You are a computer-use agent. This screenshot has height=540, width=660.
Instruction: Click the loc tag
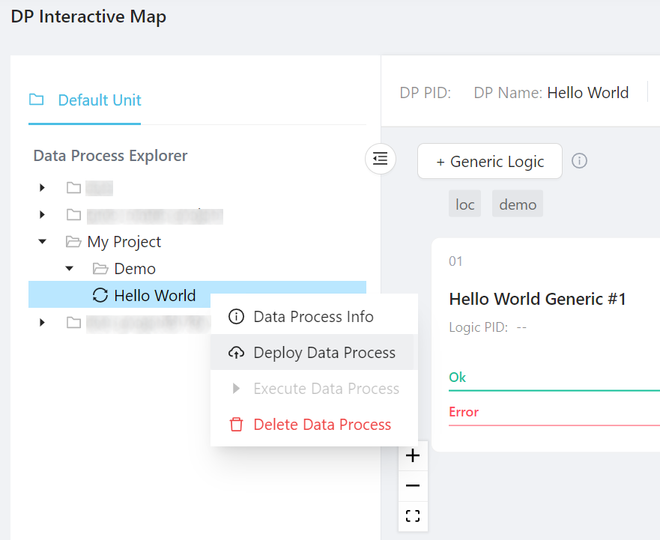click(x=464, y=204)
